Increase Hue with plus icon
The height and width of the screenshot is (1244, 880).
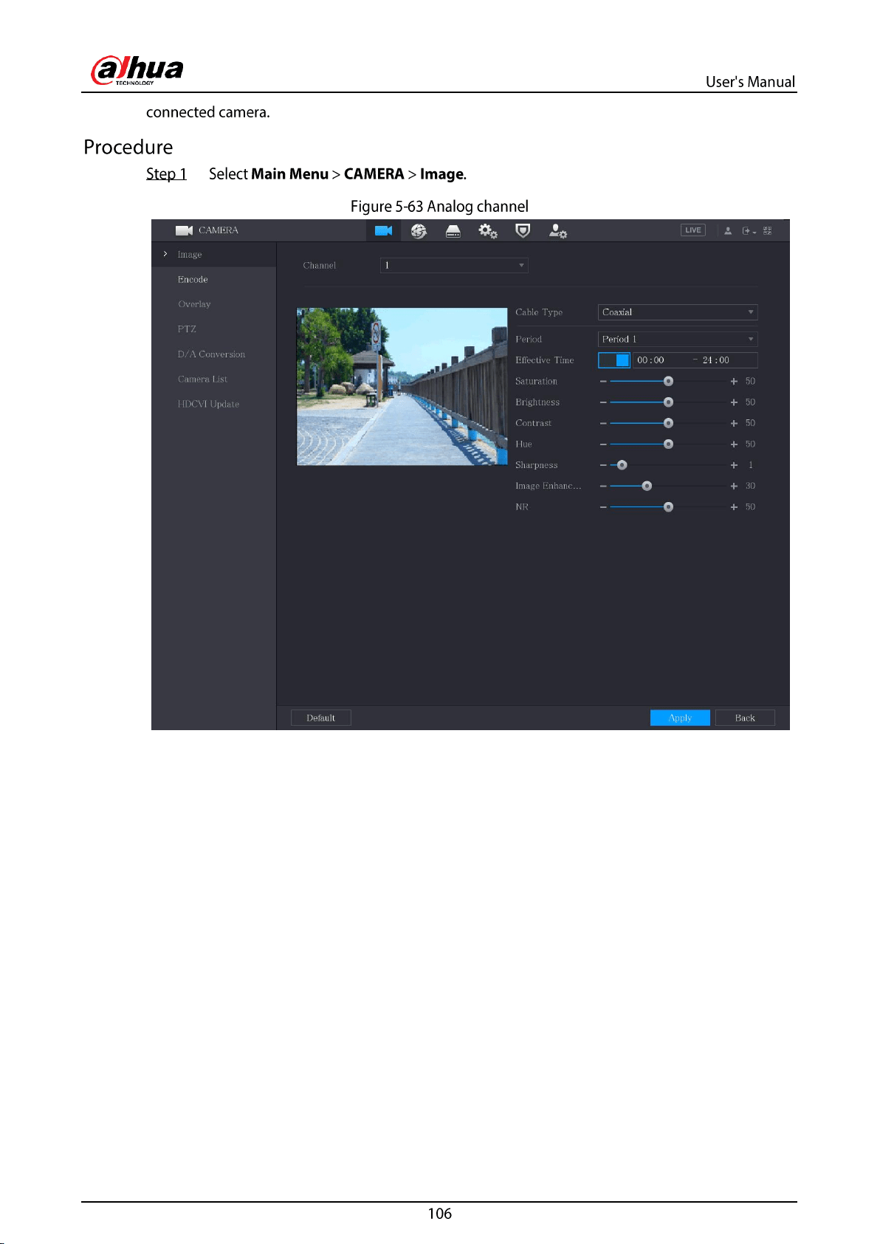click(734, 444)
